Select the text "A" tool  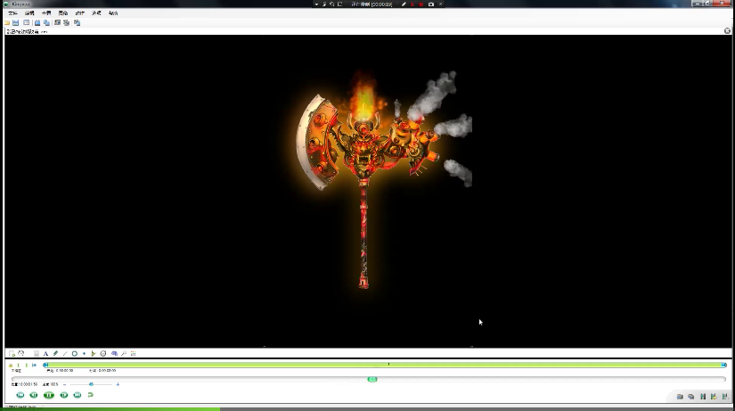[x=45, y=353]
